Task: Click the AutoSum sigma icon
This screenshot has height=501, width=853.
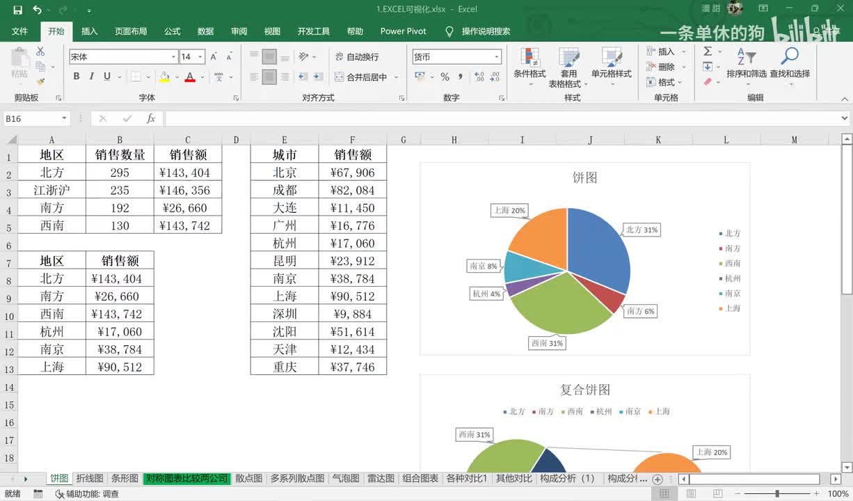Action: click(708, 51)
